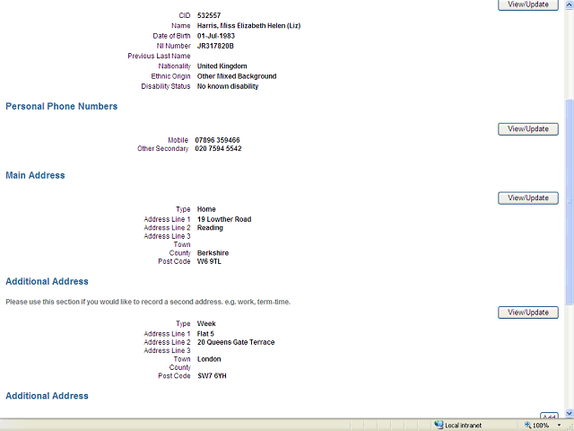Image resolution: width=574 pixels, height=431 pixels.
Task: Click the NI Number JR317820B
Action: coord(215,46)
